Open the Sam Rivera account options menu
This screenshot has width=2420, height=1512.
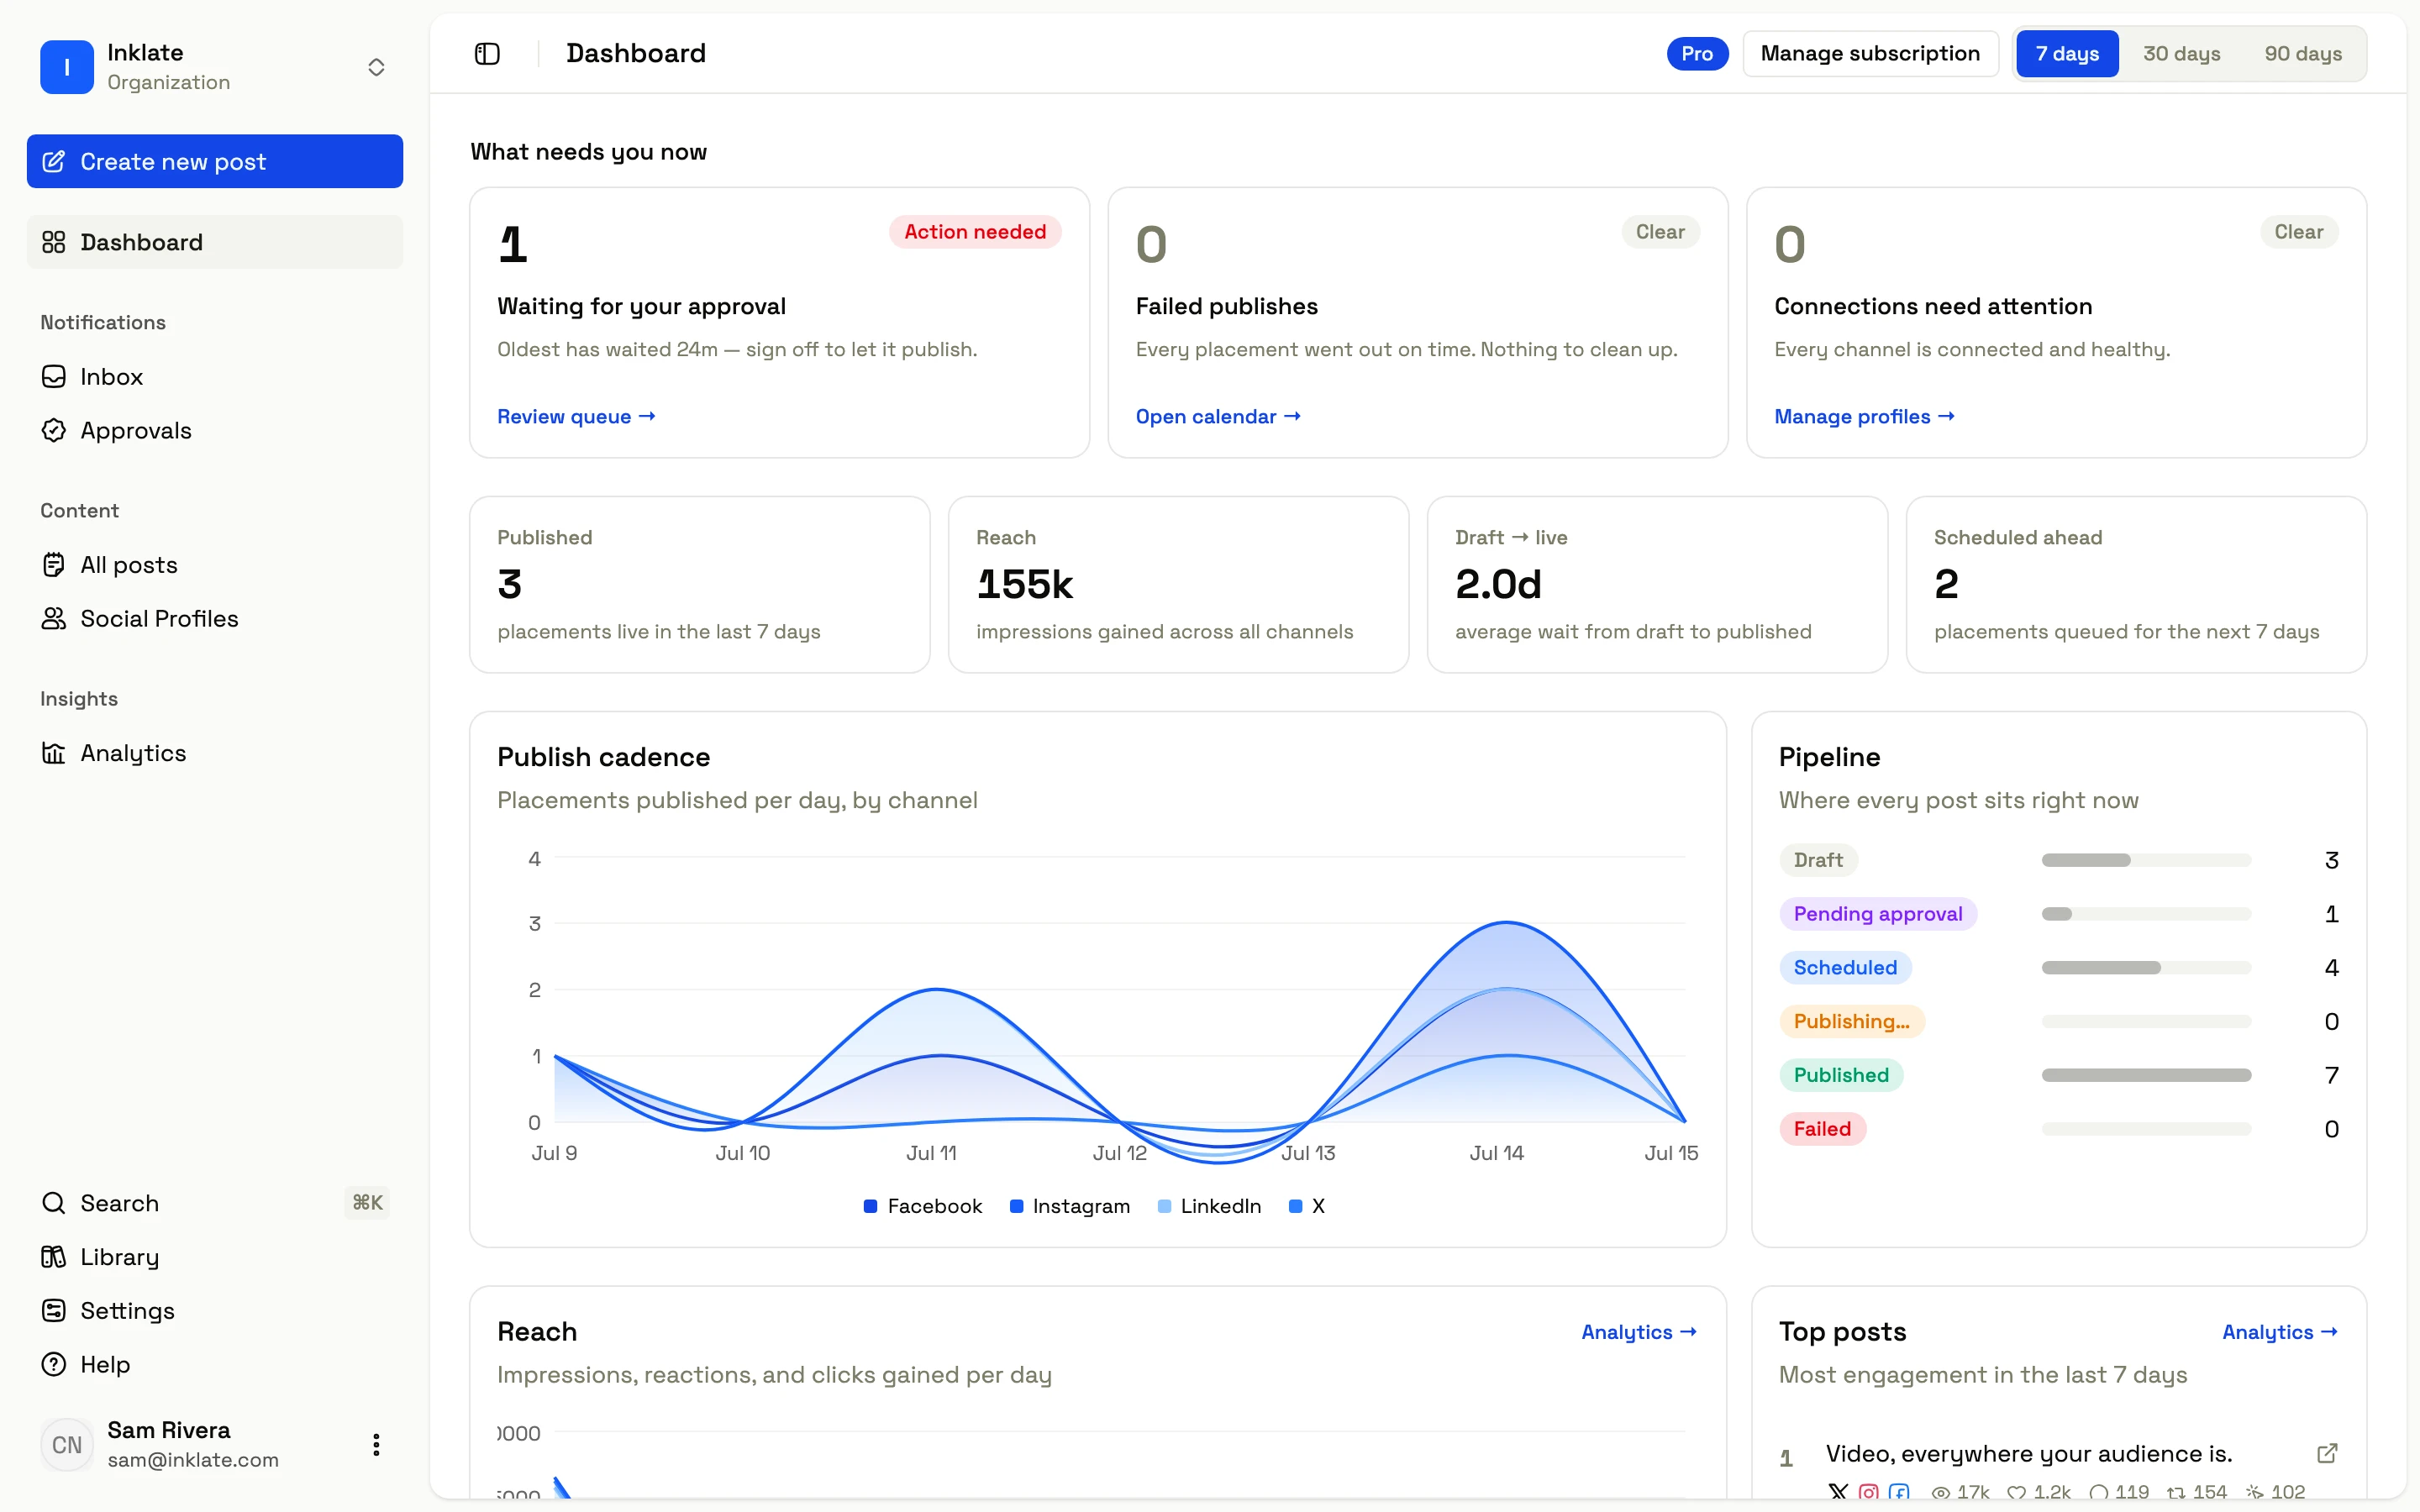pos(376,1445)
